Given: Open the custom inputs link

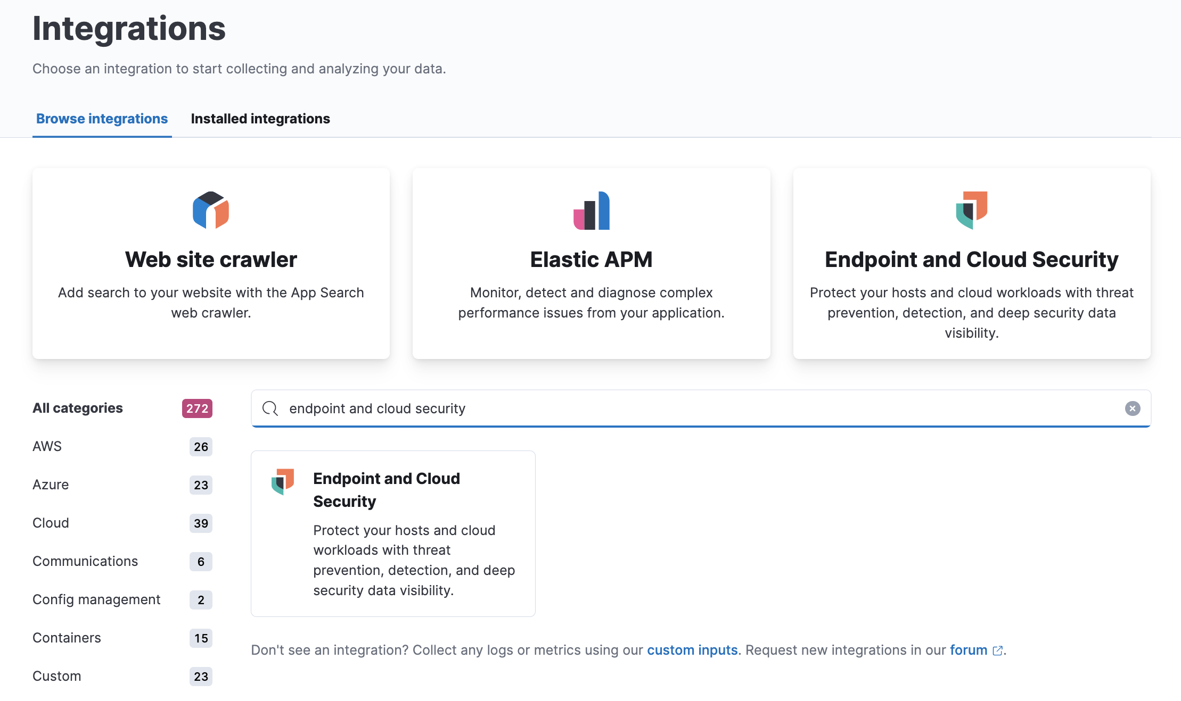Looking at the screenshot, I should 692,650.
